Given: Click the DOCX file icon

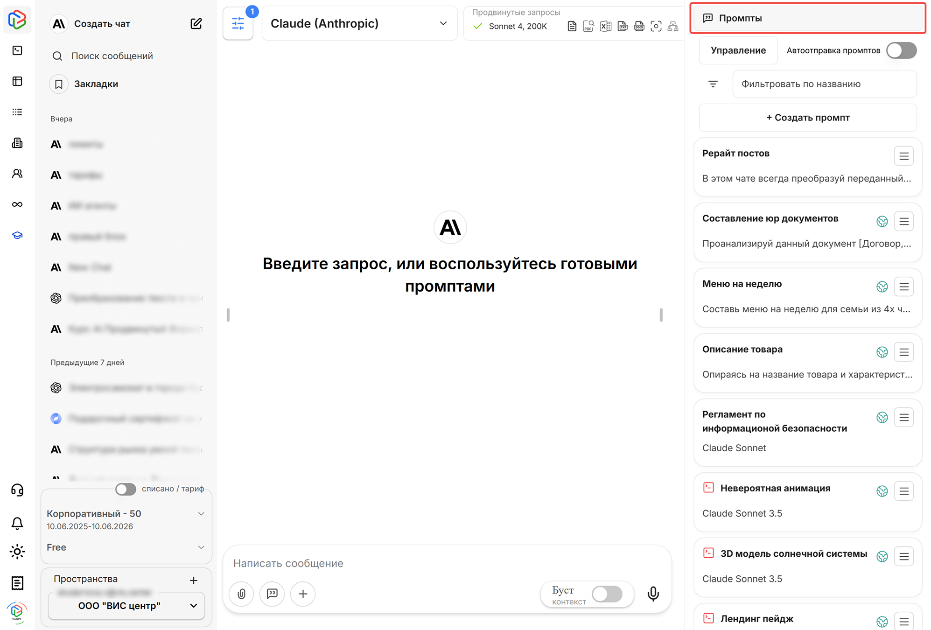Looking at the screenshot, I should (x=639, y=26).
